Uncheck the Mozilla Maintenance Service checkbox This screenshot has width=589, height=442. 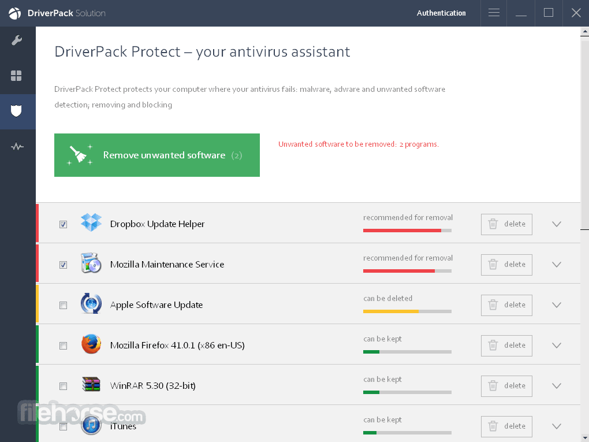click(63, 265)
